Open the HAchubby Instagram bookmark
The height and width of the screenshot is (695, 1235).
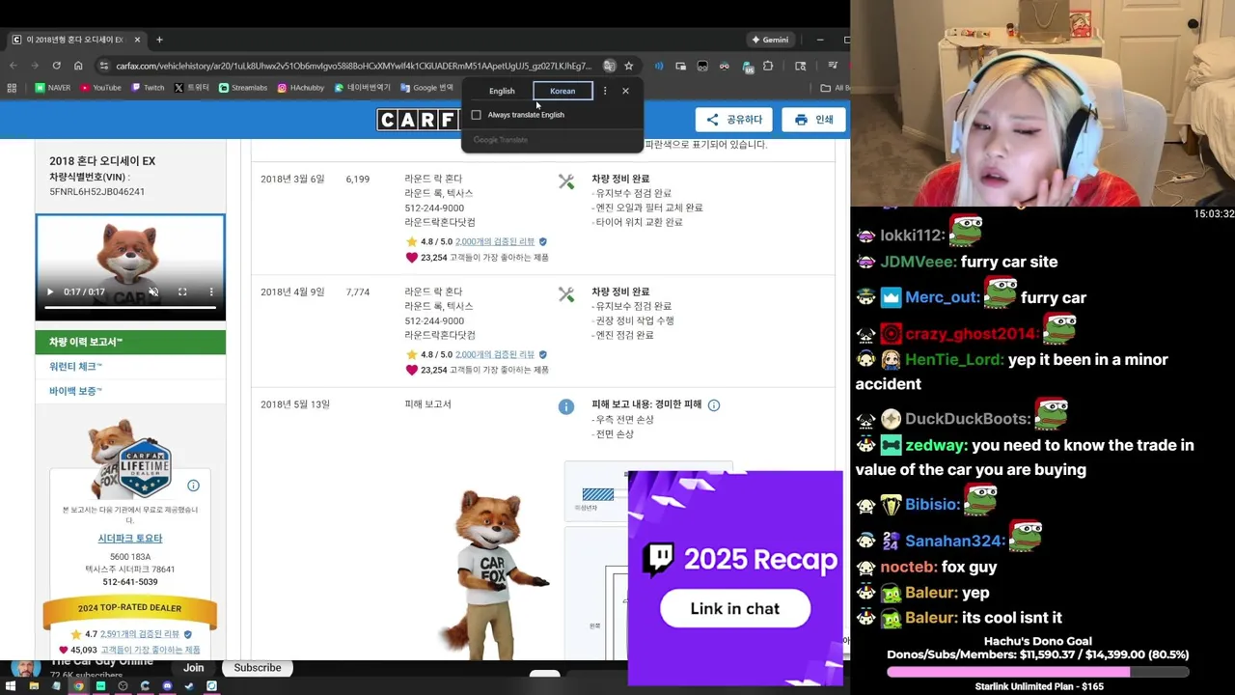point(301,88)
